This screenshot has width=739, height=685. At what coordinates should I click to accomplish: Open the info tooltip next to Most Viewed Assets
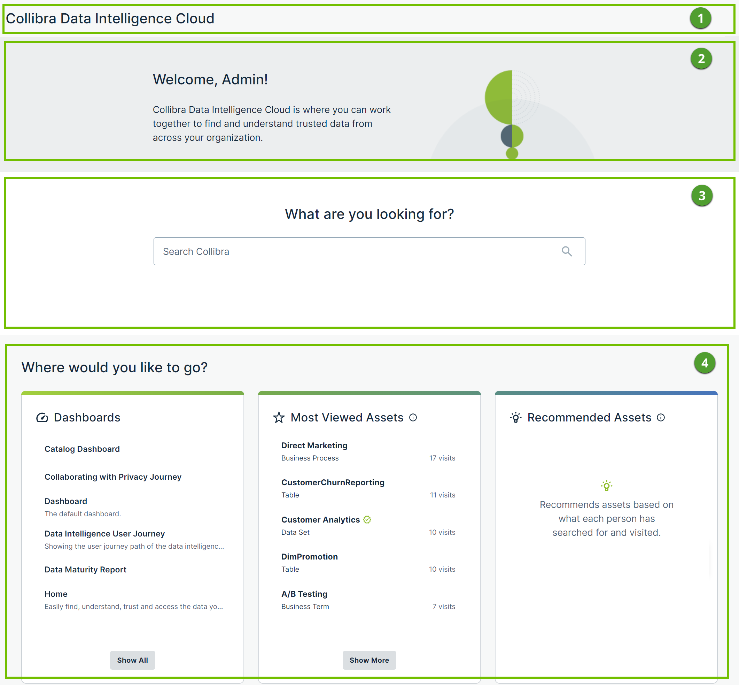coord(414,417)
